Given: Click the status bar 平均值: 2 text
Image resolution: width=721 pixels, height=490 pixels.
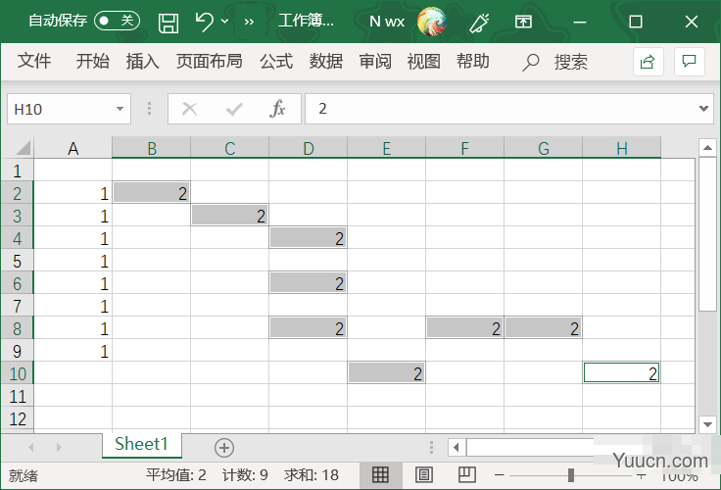Looking at the screenshot, I should click(x=176, y=475).
